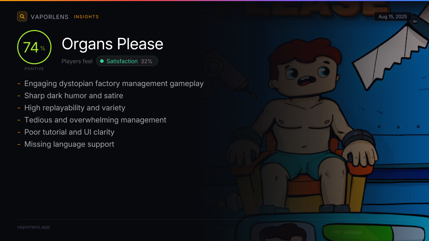Viewport: 429px width, 241px height.
Task: Click the Satisfaction 32% pill
Action: click(127, 61)
